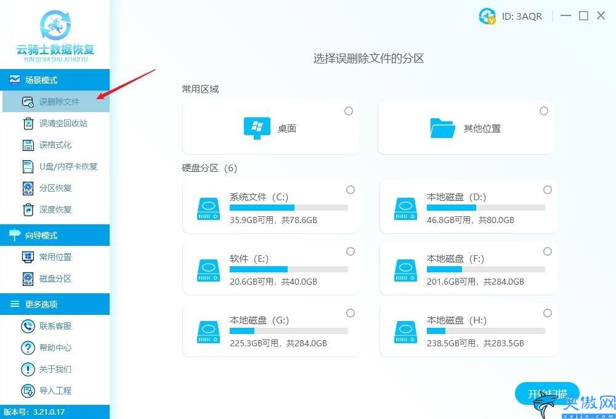
Task: Click the 开始扫描 button
Action: [x=547, y=394]
